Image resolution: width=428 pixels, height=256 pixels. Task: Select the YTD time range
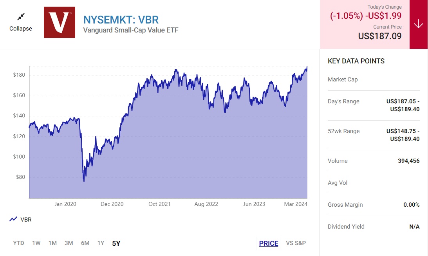pyautogui.click(x=18, y=243)
